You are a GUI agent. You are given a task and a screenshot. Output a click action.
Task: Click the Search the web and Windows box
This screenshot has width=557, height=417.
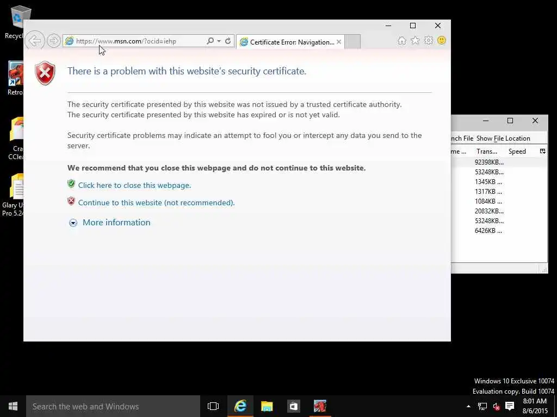point(113,406)
